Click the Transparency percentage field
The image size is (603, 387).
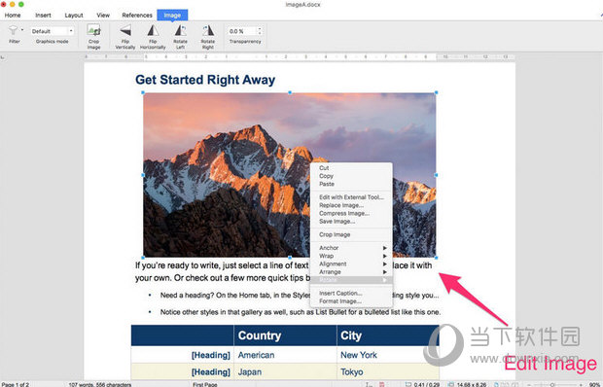(242, 31)
